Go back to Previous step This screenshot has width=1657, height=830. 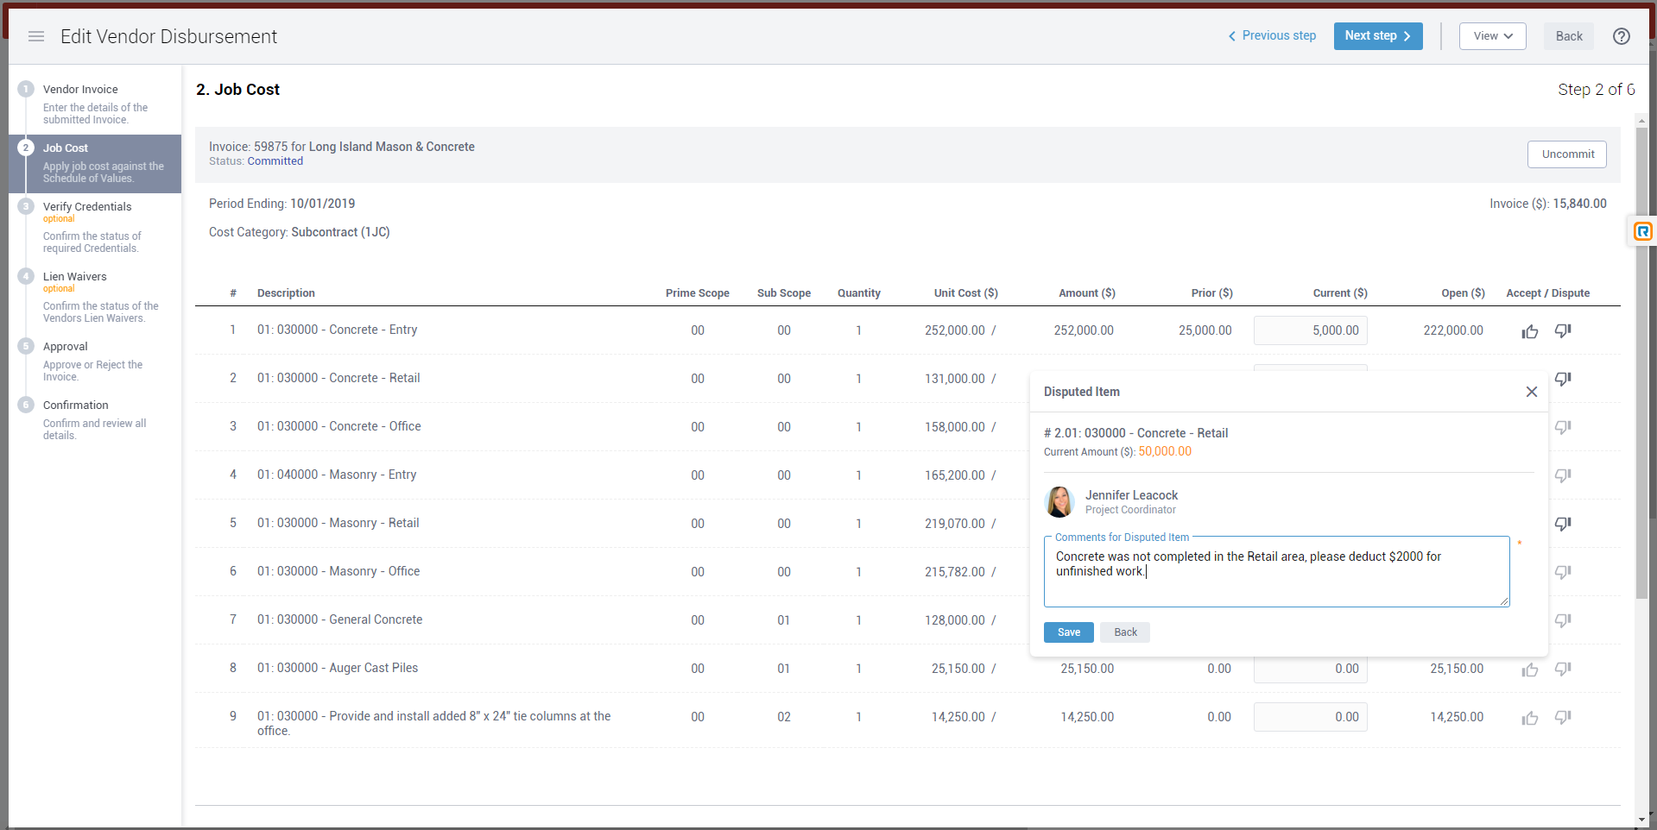pyautogui.click(x=1272, y=36)
